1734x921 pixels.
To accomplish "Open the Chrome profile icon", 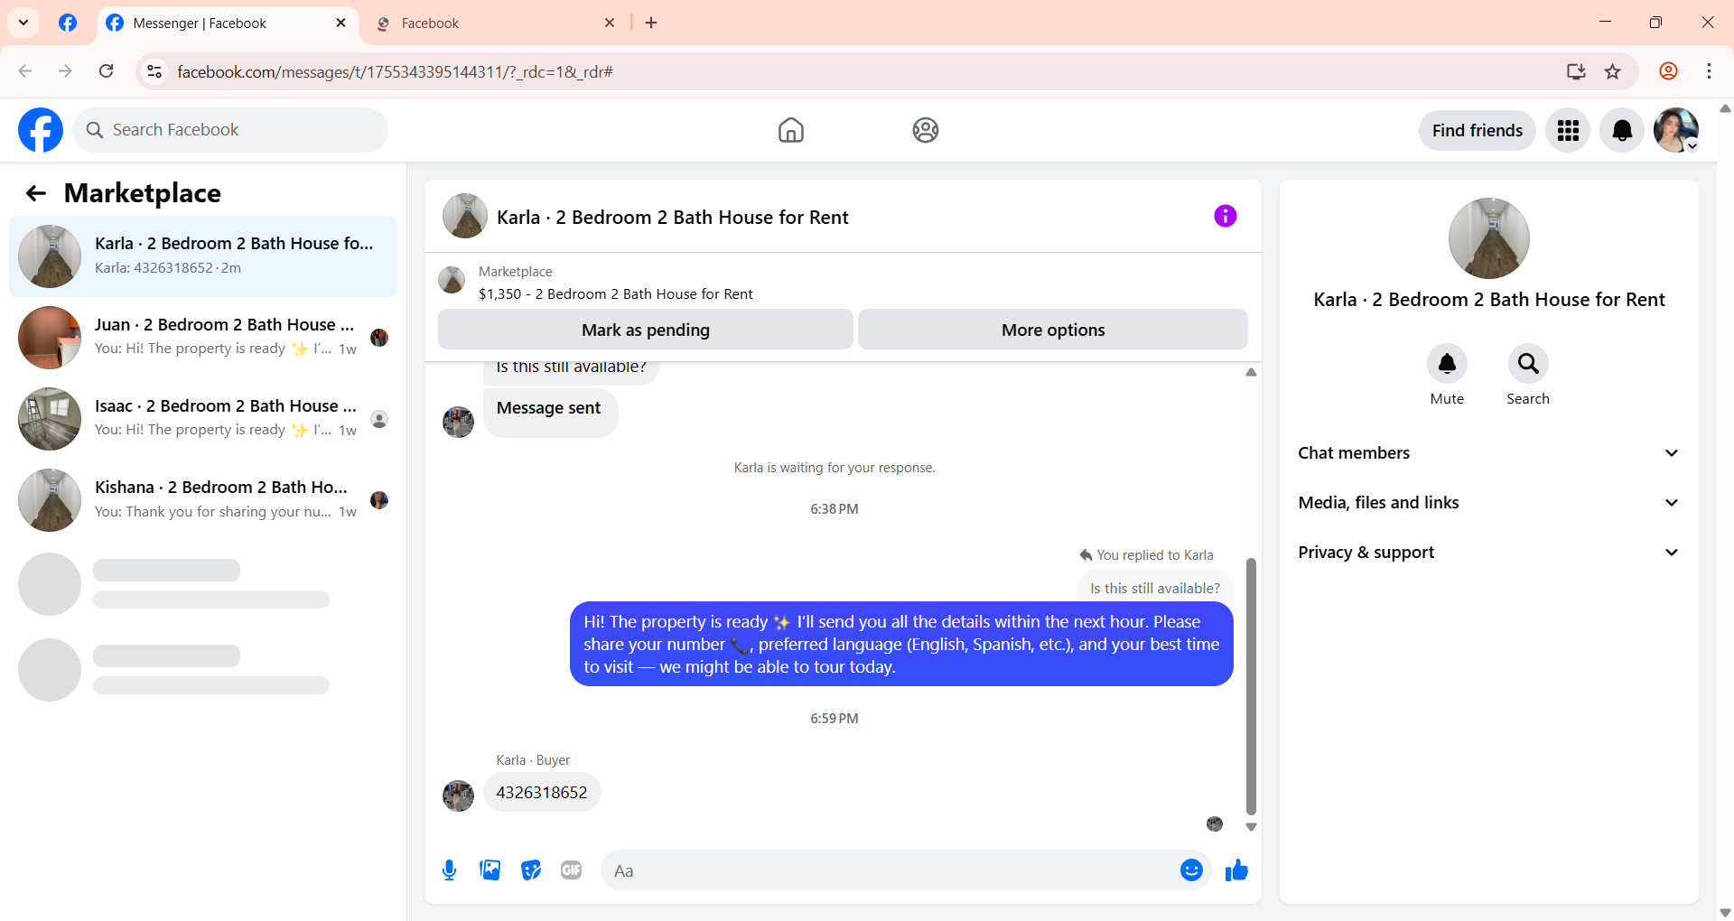I will click(1668, 71).
